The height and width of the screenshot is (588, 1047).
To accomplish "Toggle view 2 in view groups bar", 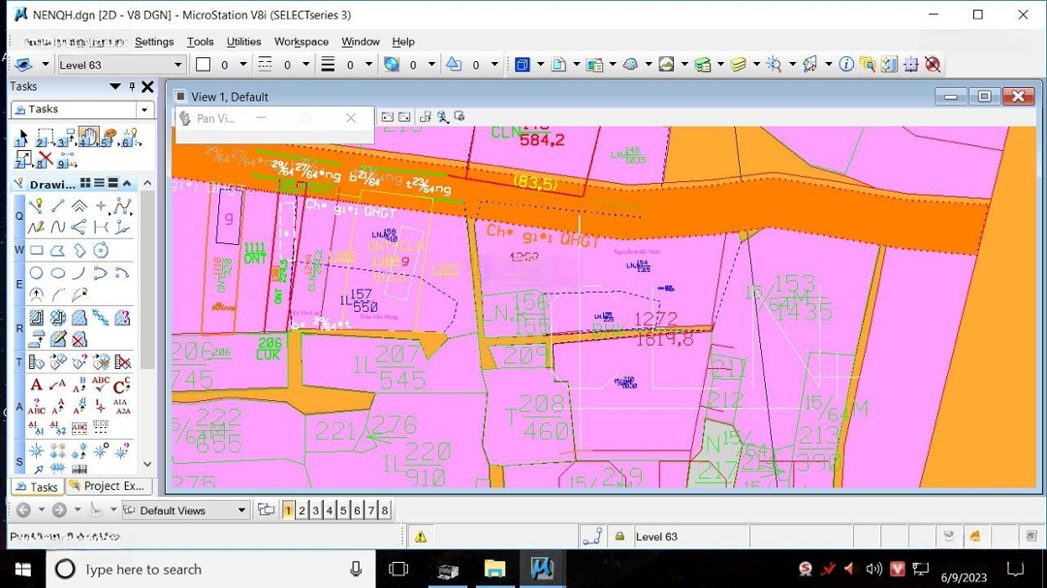I will pyautogui.click(x=301, y=511).
